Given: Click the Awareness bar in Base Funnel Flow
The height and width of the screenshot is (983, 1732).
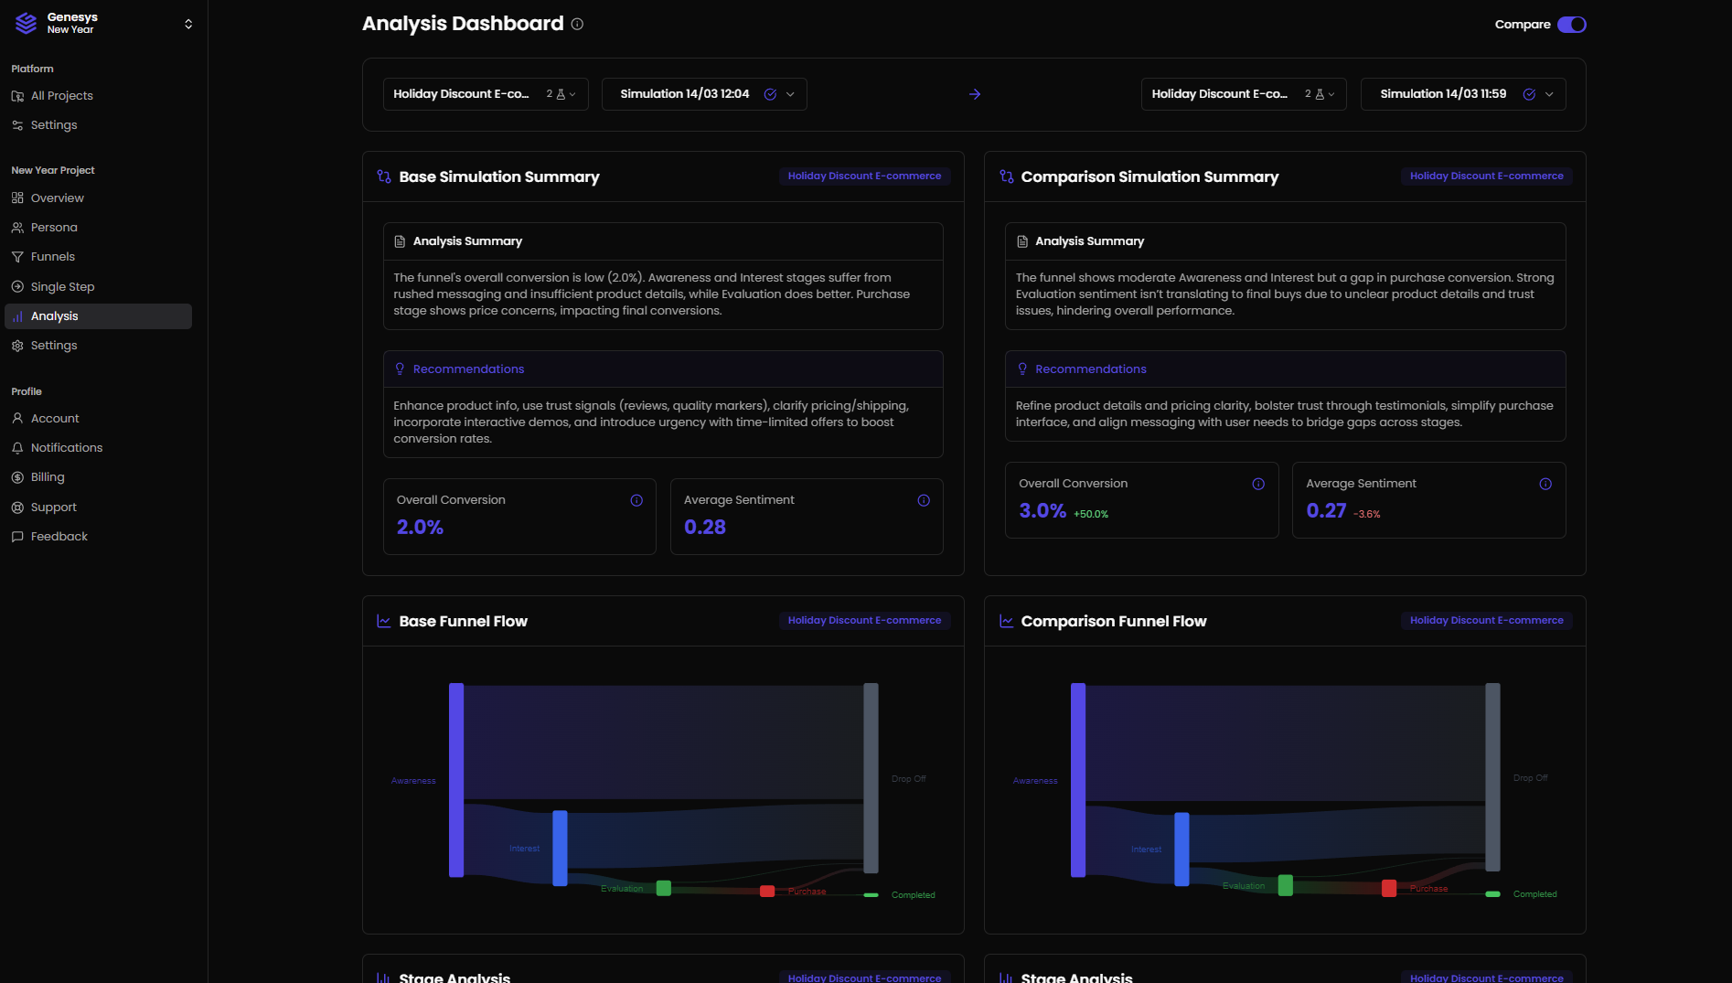Looking at the screenshot, I should tap(456, 780).
